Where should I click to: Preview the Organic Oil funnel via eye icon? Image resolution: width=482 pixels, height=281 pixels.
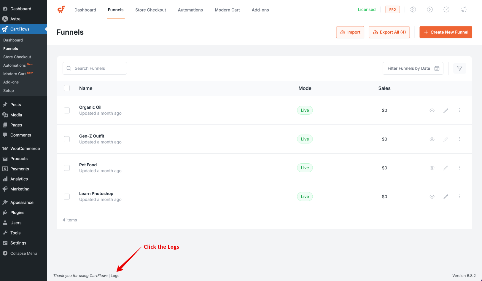pos(432,110)
